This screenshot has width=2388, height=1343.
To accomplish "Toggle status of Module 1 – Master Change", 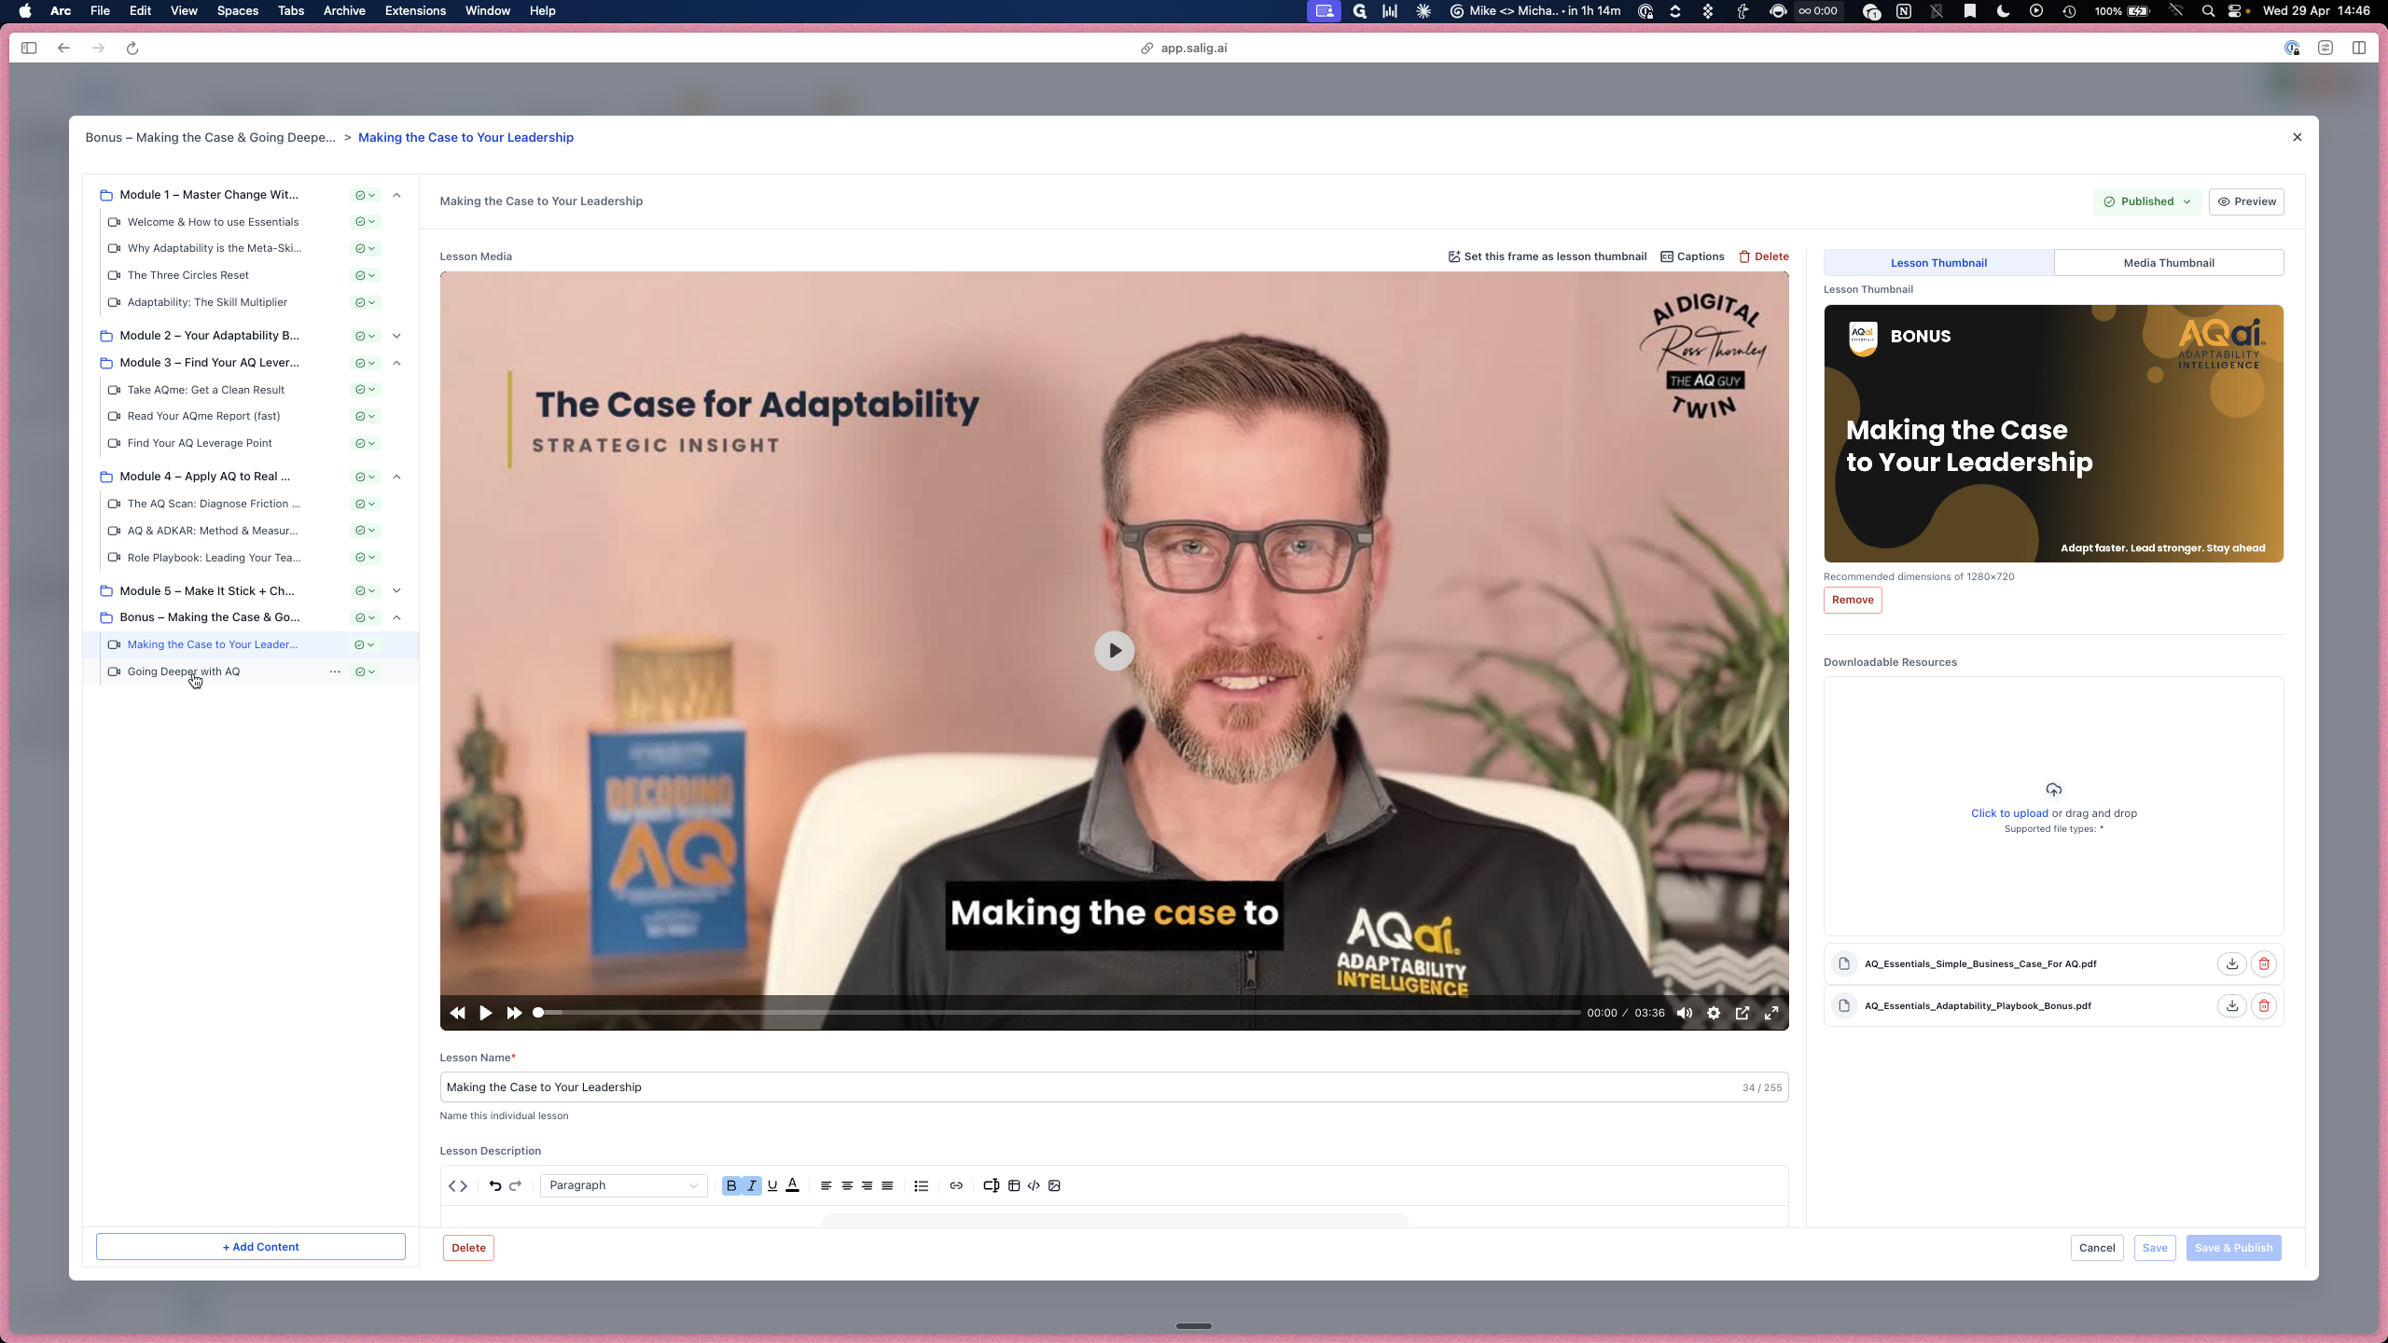I will click(x=365, y=195).
